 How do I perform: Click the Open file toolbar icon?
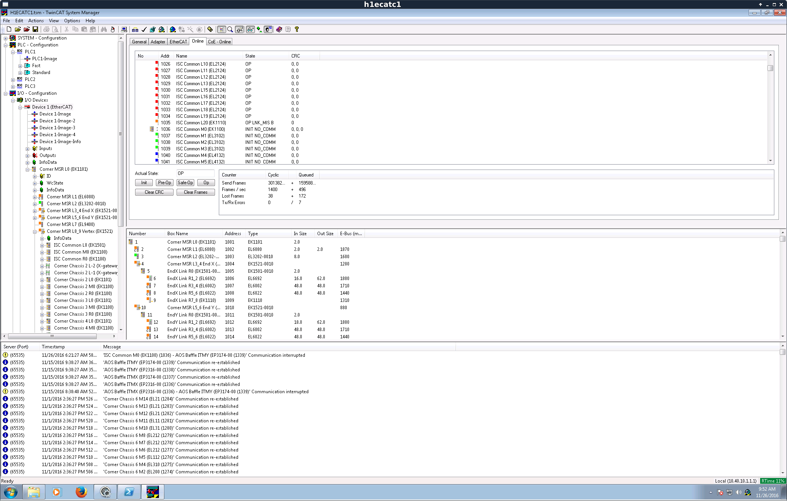coord(18,29)
